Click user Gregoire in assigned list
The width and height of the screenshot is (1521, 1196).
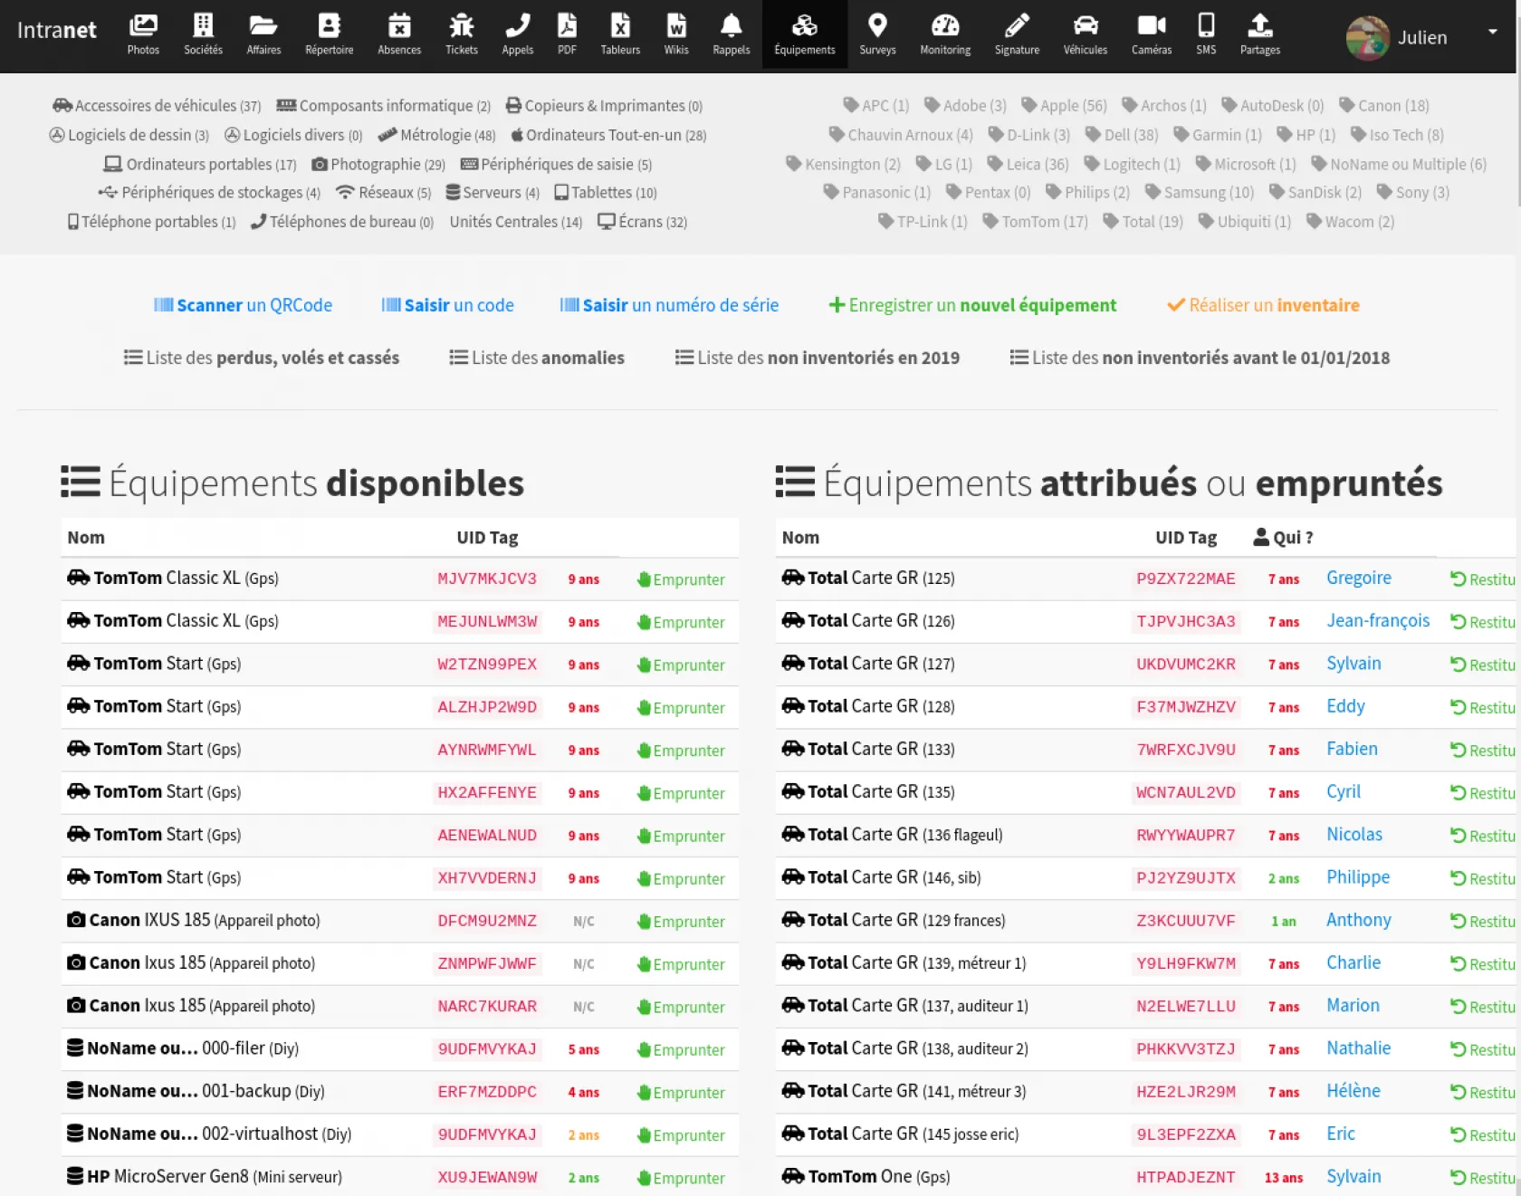(1358, 578)
